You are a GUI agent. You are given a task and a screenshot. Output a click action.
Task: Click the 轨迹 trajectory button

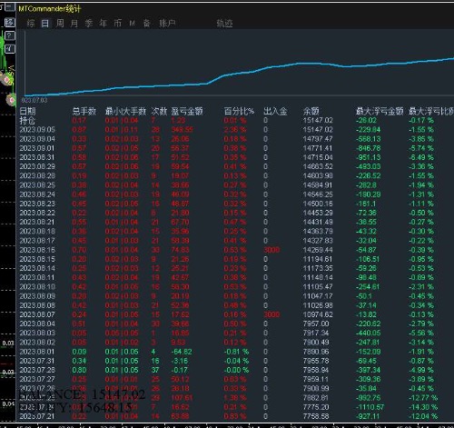(x=224, y=24)
